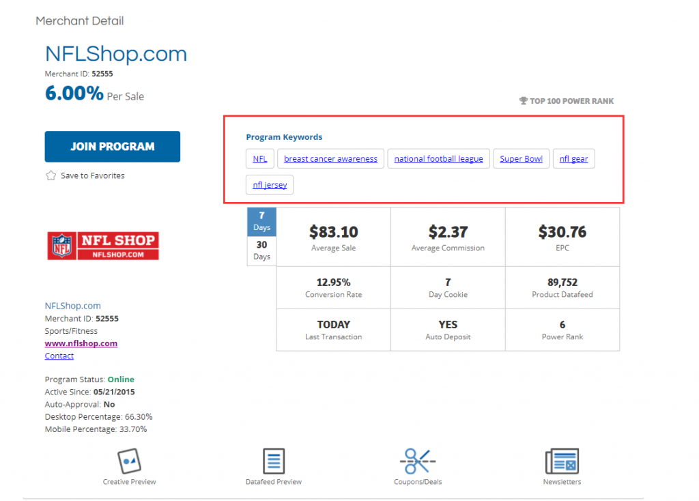This screenshot has height=501, width=699.
Task: Open the Creative Preview icon
Action: [x=129, y=461]
